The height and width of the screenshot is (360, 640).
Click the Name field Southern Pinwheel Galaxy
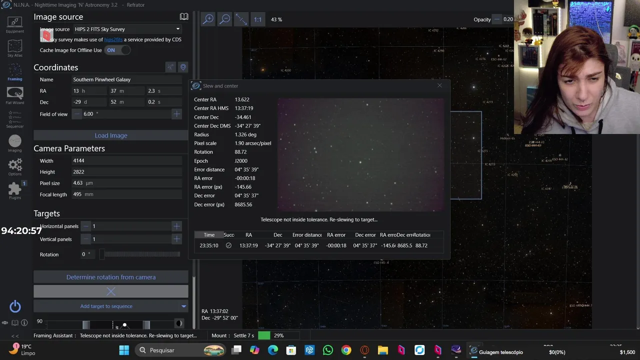(x=126, y=79)
